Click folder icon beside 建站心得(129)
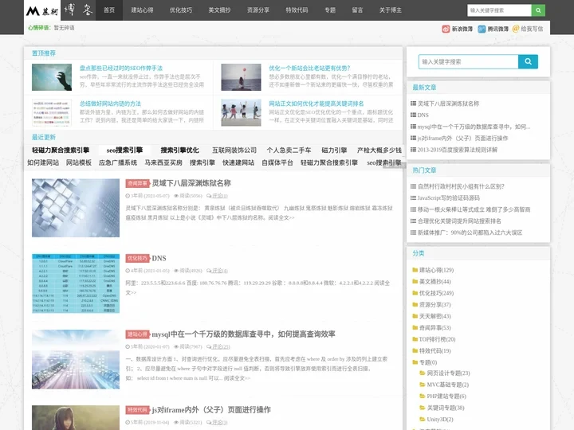Screen dimensions: 574x430 415,270
